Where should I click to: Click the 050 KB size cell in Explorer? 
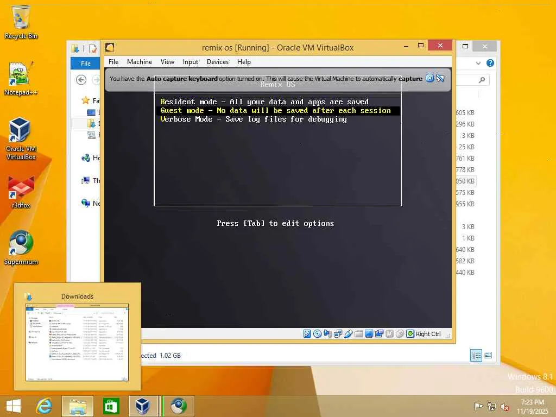tap(465, 181)
